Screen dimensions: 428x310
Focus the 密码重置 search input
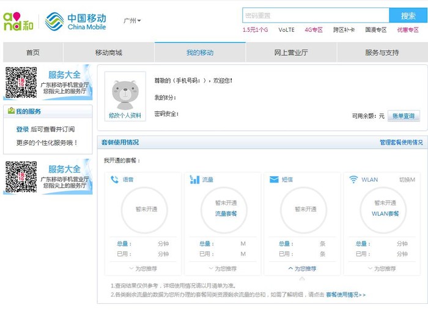point(315,15)
